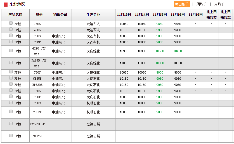Select green 10850 in PA14D row
The image size is (234, 144).
tap(160, 63)
